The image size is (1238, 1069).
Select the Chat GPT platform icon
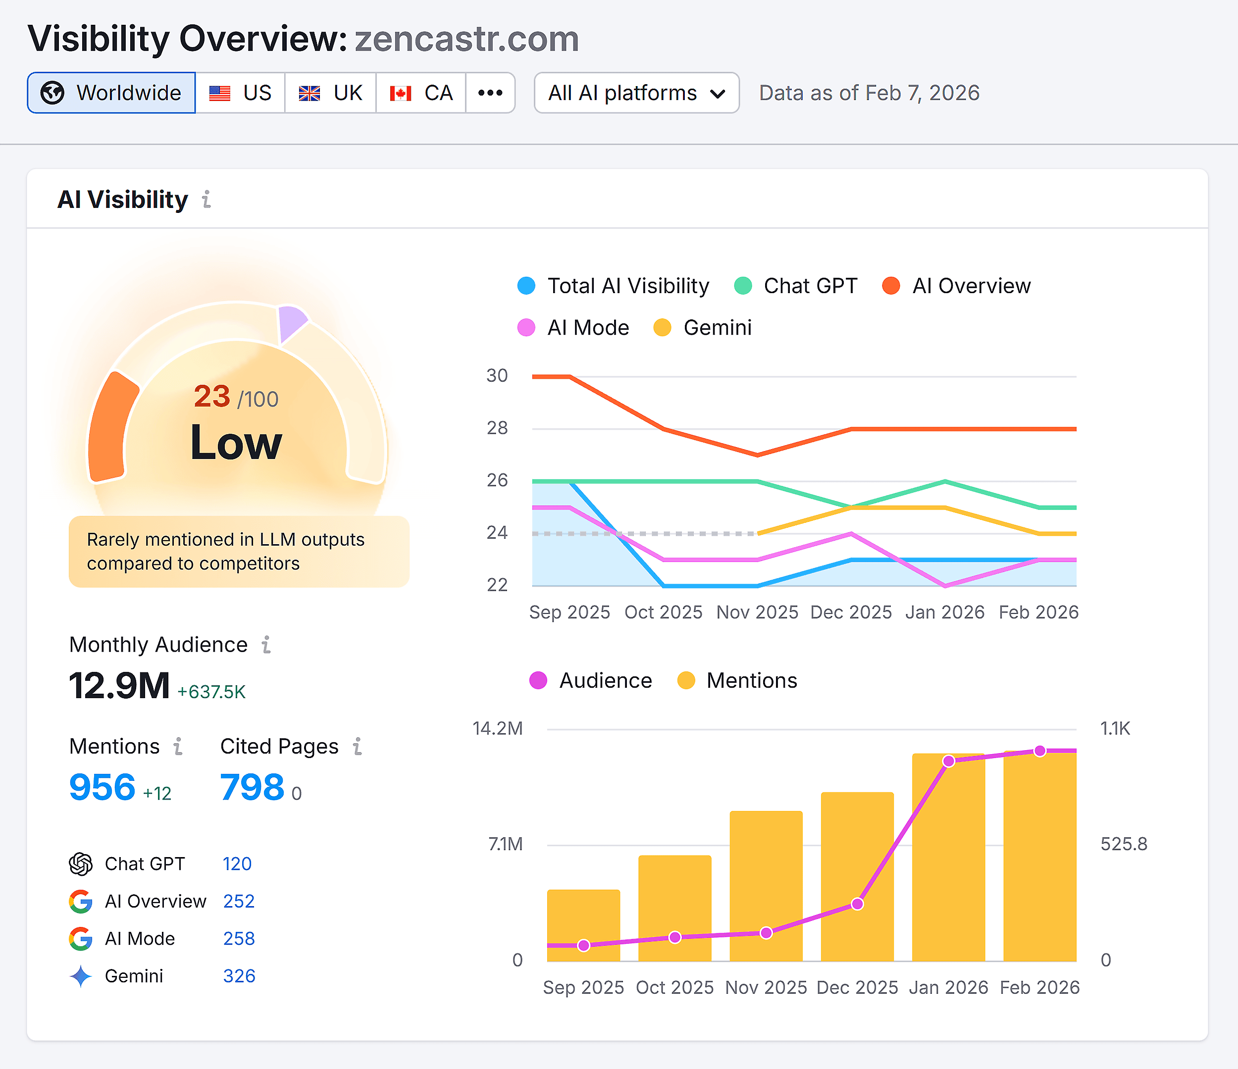point(82,864)
